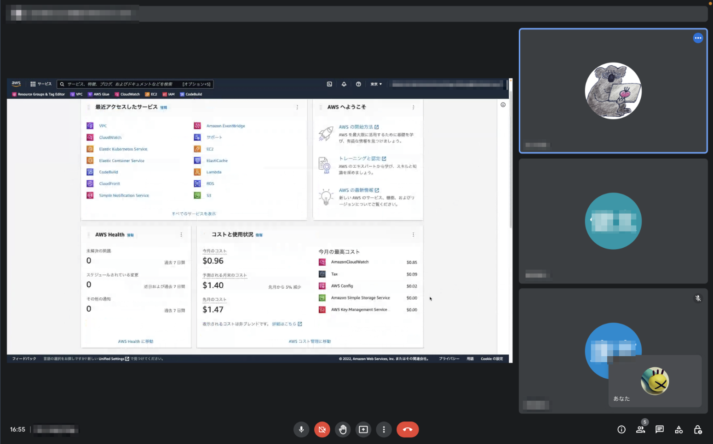Open options on koala participant tile
The width and height of the screenshot is (713, 444).
pyautogui.click(x=698, y=38)
